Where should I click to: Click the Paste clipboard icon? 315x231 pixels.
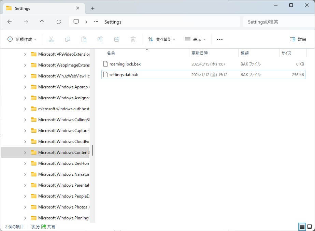click(x=84, y=39)
